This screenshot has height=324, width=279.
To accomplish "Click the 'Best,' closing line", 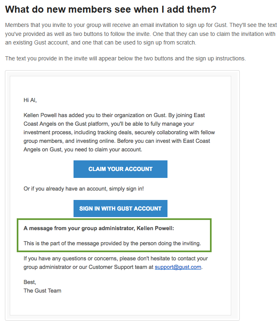I will [x=30, y=282].
